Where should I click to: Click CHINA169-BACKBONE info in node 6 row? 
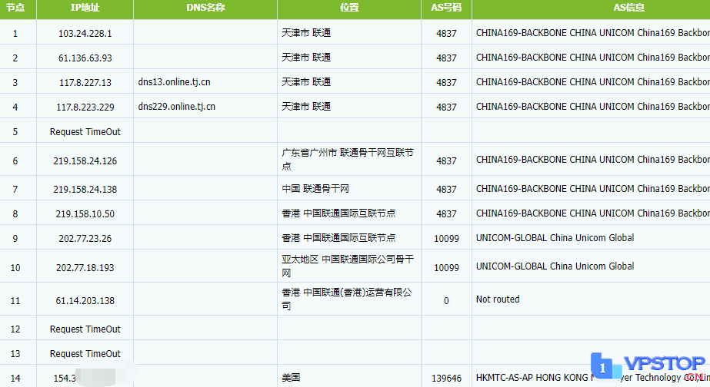click(x=593, y=160)
